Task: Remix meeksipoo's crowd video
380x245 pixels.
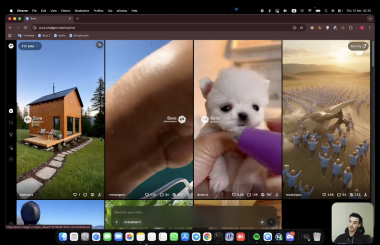Action: [351, 194]
